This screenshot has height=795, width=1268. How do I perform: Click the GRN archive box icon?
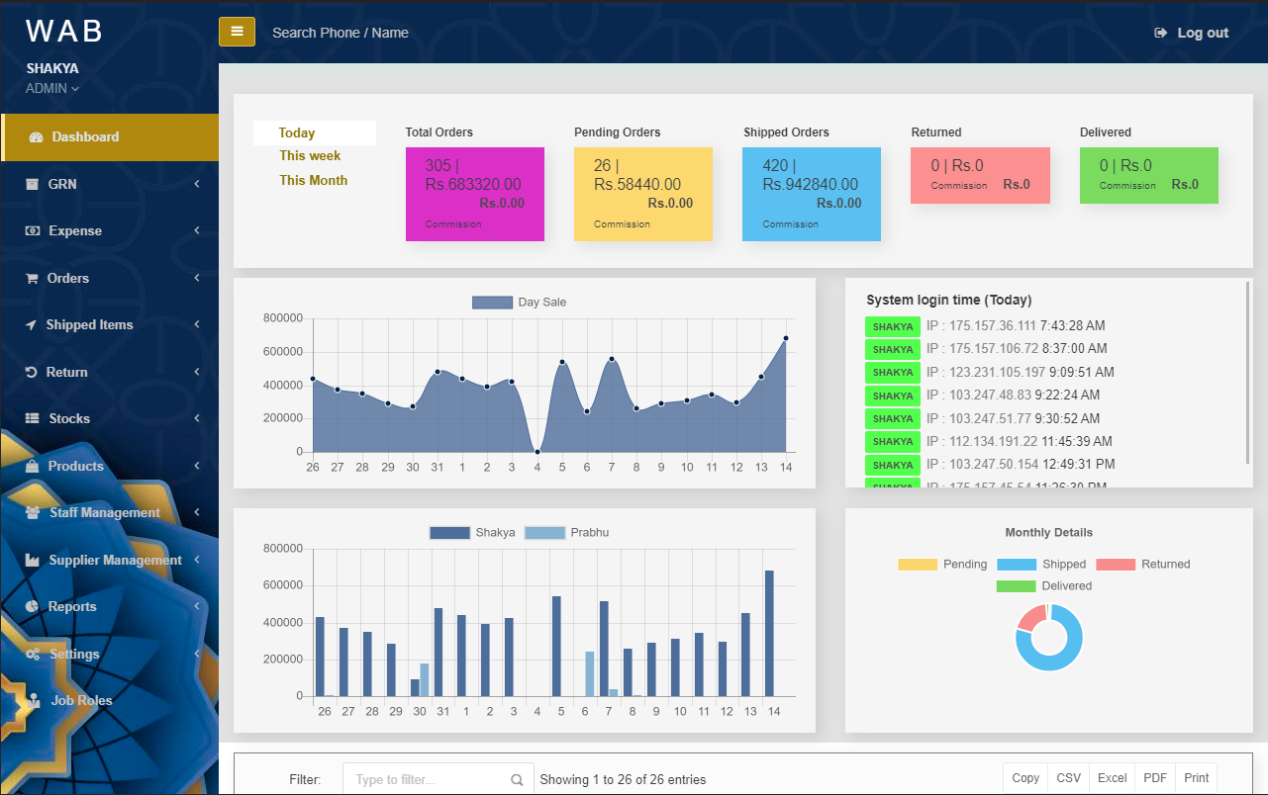[33, 184]
